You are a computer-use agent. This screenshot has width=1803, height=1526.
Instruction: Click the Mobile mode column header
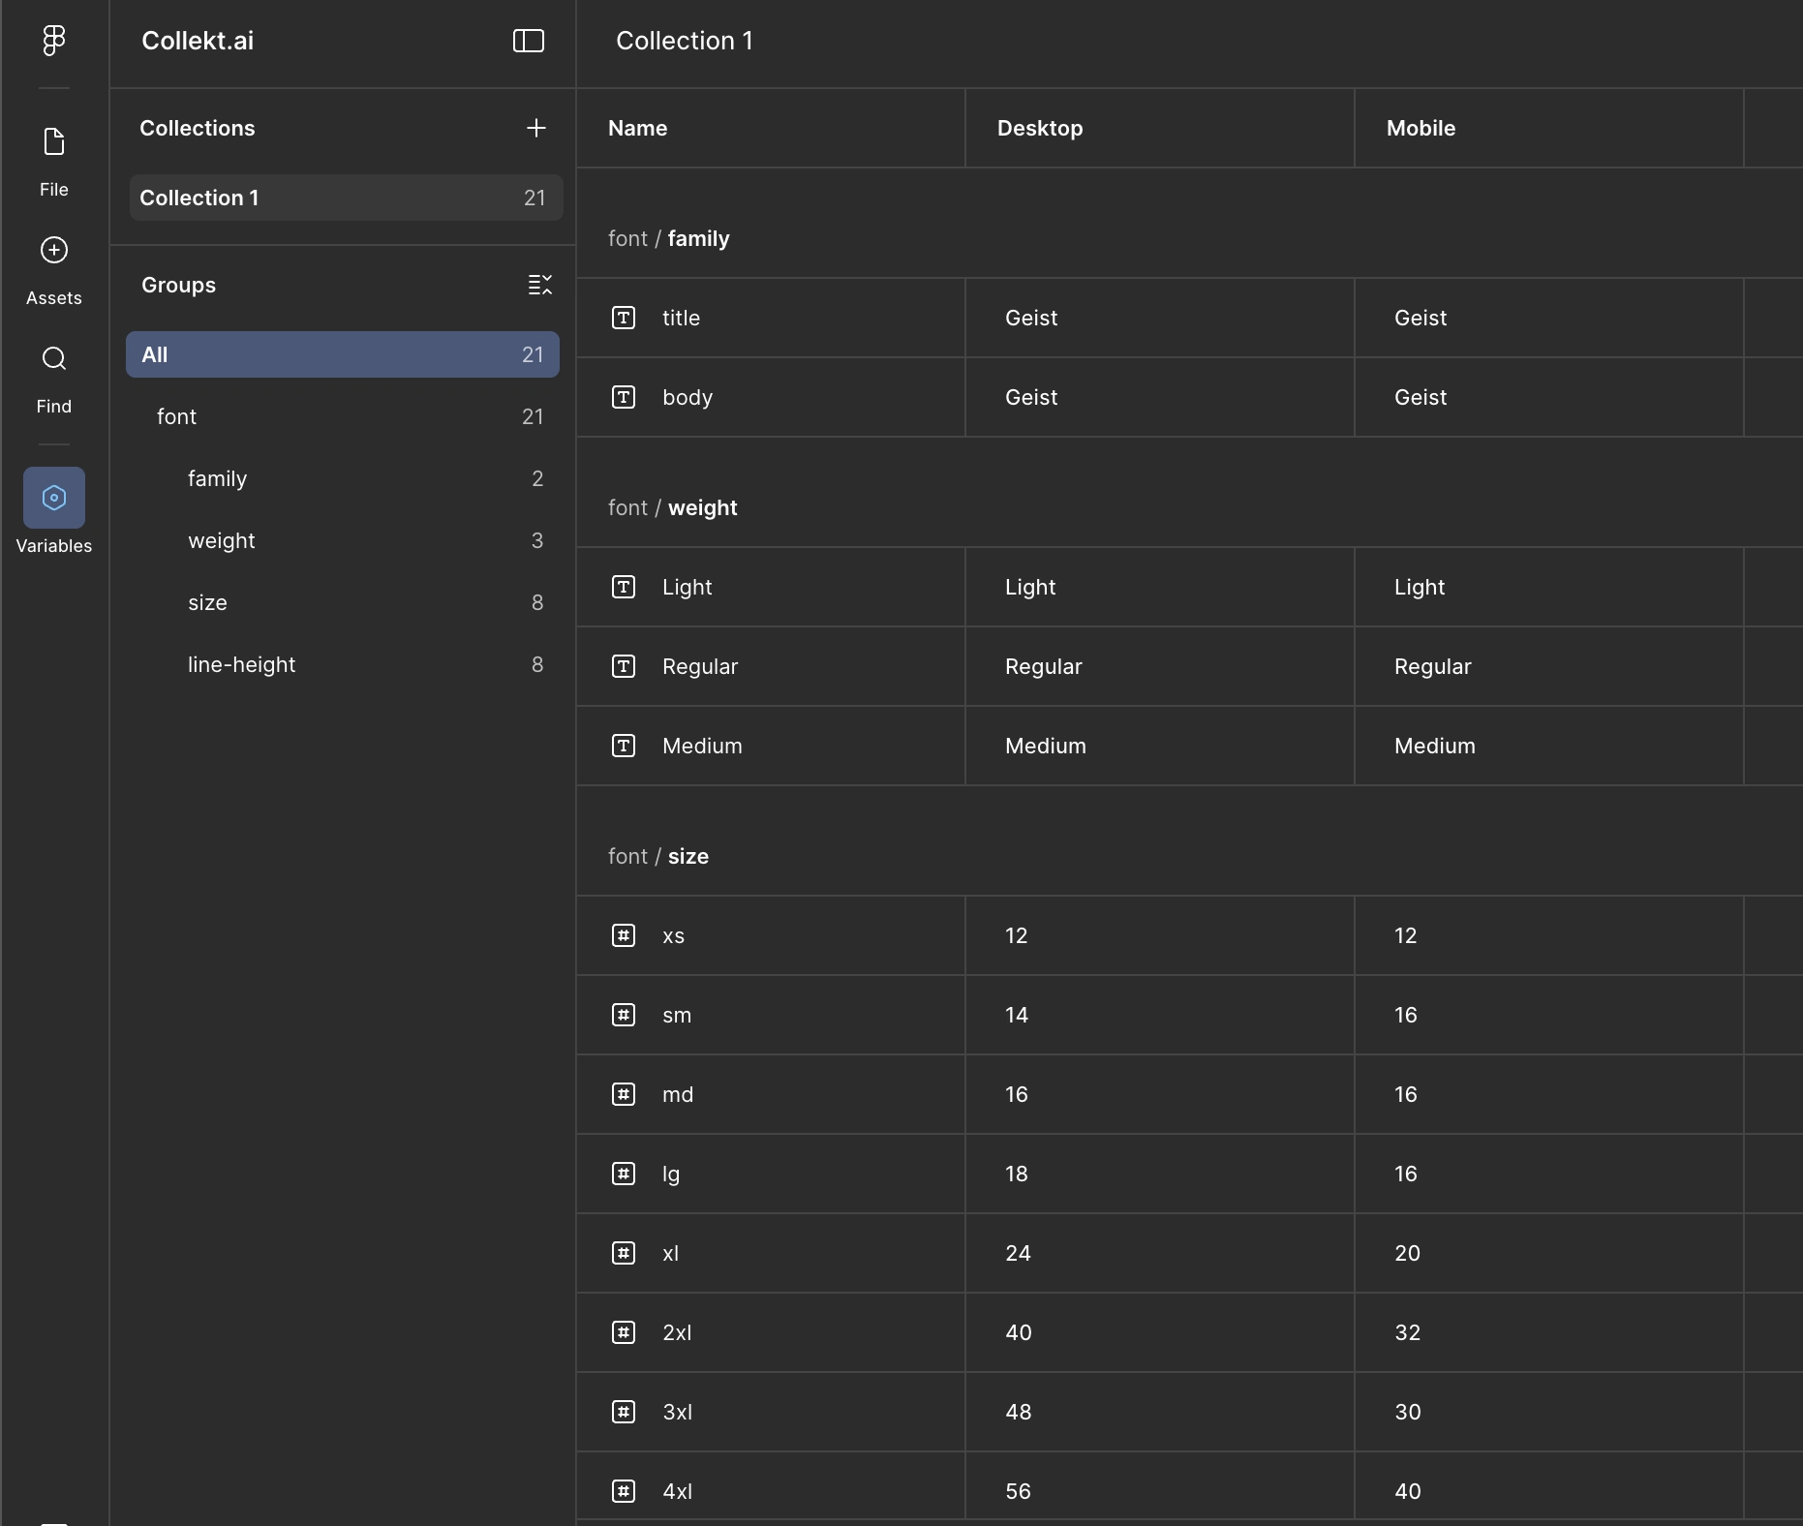[x=1421, y=128]
